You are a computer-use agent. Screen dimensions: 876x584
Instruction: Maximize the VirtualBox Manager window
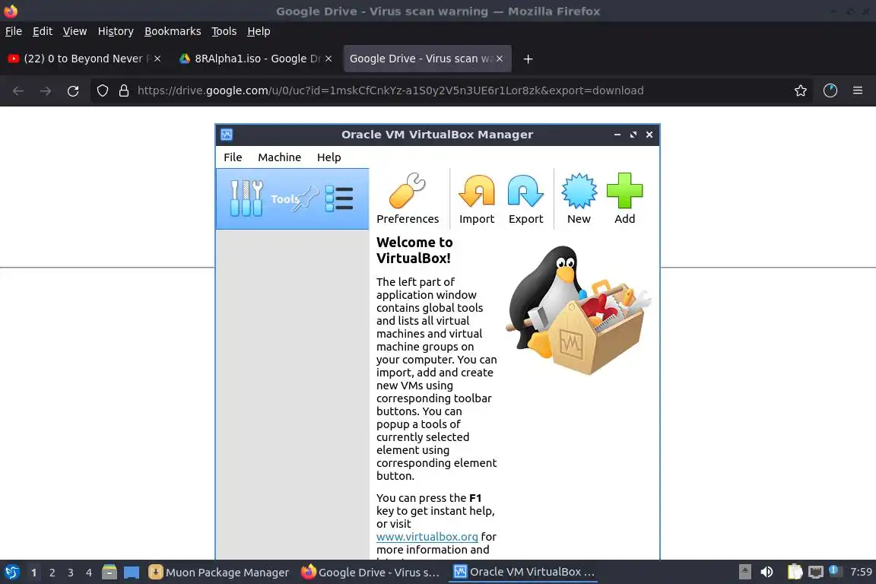(633, 135)
